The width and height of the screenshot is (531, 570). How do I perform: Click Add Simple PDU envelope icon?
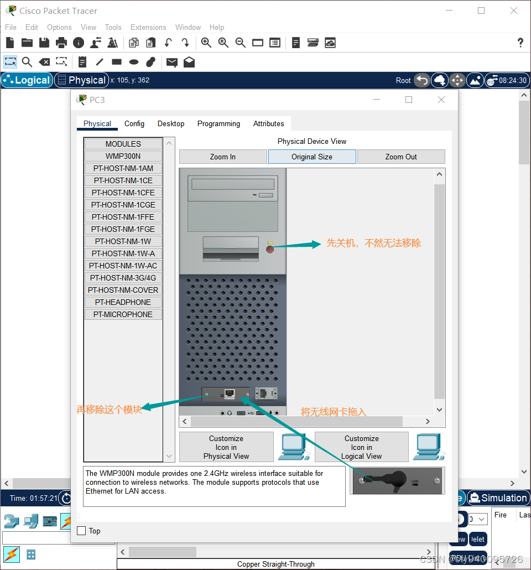tap(172, 63)
